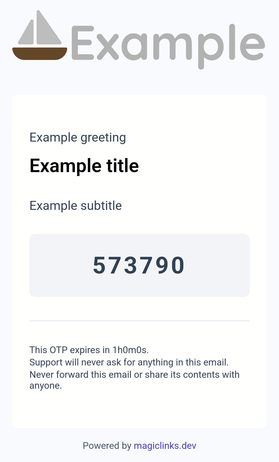
Task: Click the Powered by footer text
Action: (x=107, y=445)
